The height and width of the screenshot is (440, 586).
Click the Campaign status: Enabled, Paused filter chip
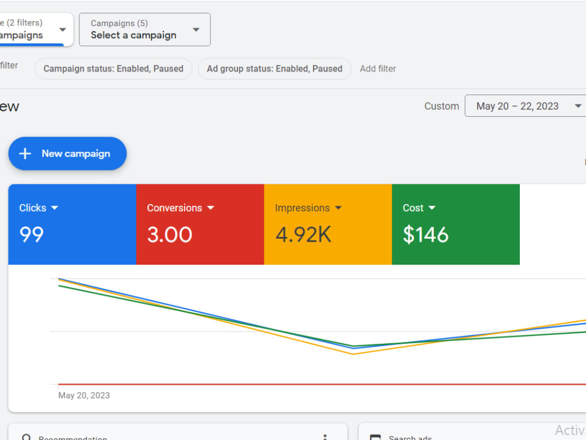pyautogui.click(x=113, y=69)
